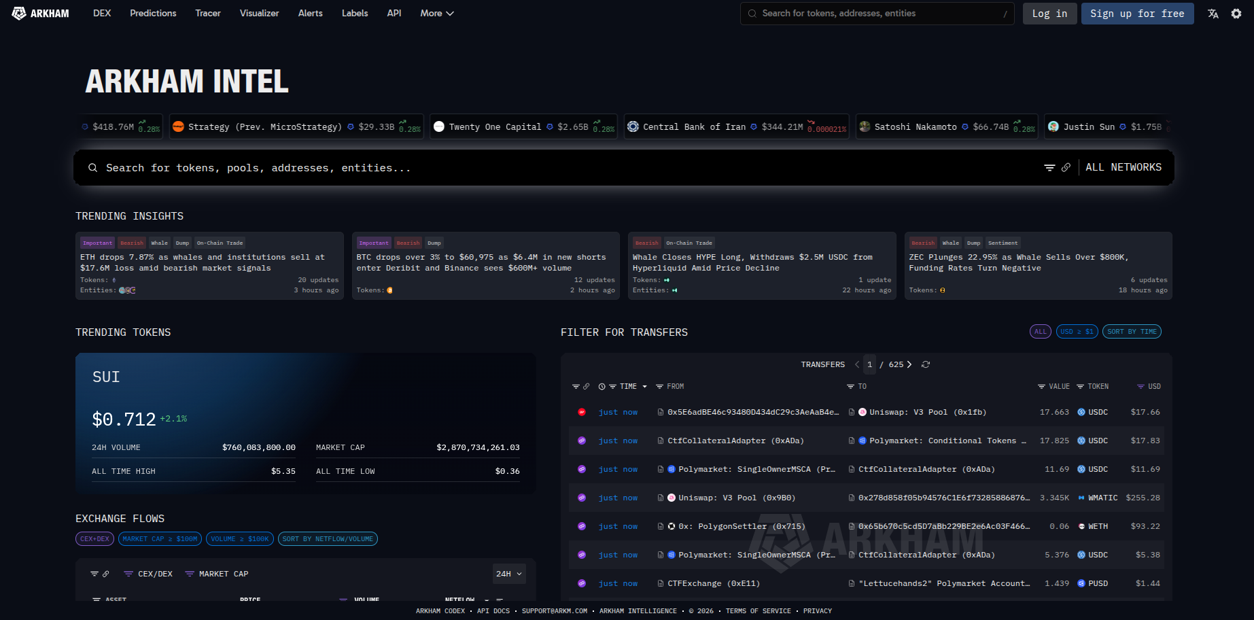The image size is (1254, 620).
Task: Sort by TIME column arrow
Action: tap(644, 386)
